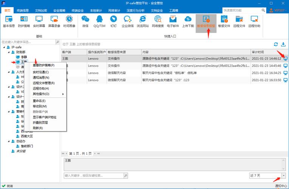The height and width of the screenshot is (189, 289).
Task: Switch to the 工具箱 ribbon tab
Action: pos(174,11)
